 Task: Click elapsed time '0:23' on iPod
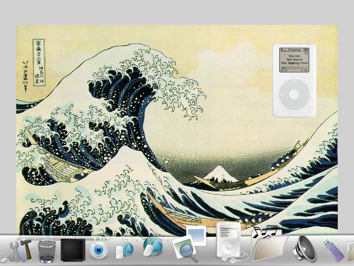(284, 70)
